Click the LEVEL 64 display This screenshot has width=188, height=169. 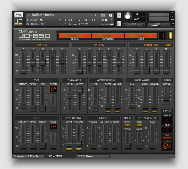[x=167, y=146]
